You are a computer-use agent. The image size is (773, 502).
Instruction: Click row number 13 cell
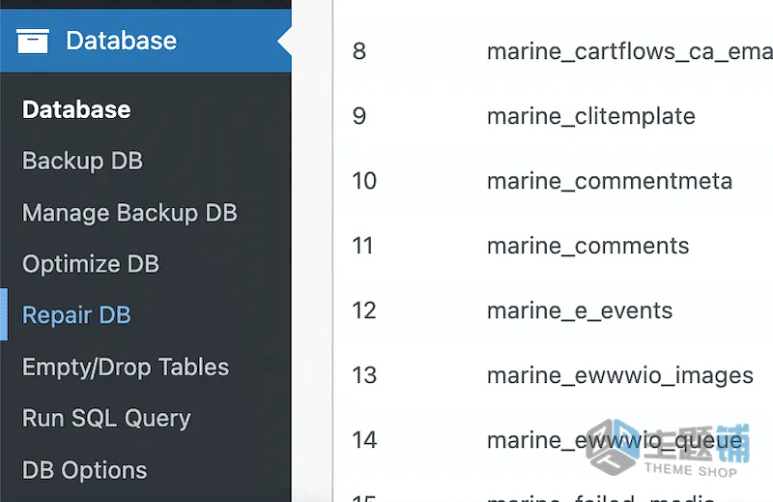[x=364, y=375]
